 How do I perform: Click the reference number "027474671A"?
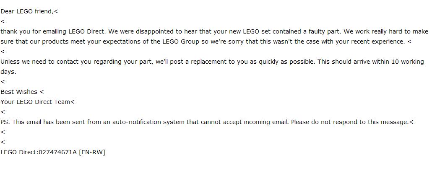57,152
